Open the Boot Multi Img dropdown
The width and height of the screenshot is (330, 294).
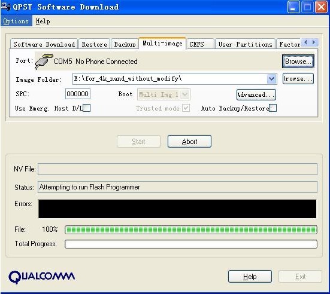(164, 94)
